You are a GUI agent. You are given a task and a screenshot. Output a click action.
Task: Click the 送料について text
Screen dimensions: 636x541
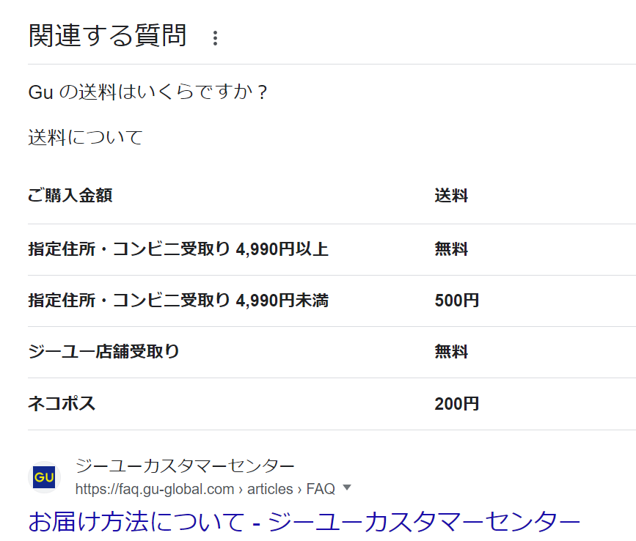pyautogui.click(x=85, y=137)
